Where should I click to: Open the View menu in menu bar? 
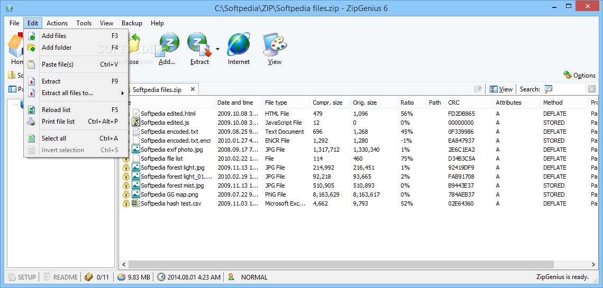click(x=106, y=23)
